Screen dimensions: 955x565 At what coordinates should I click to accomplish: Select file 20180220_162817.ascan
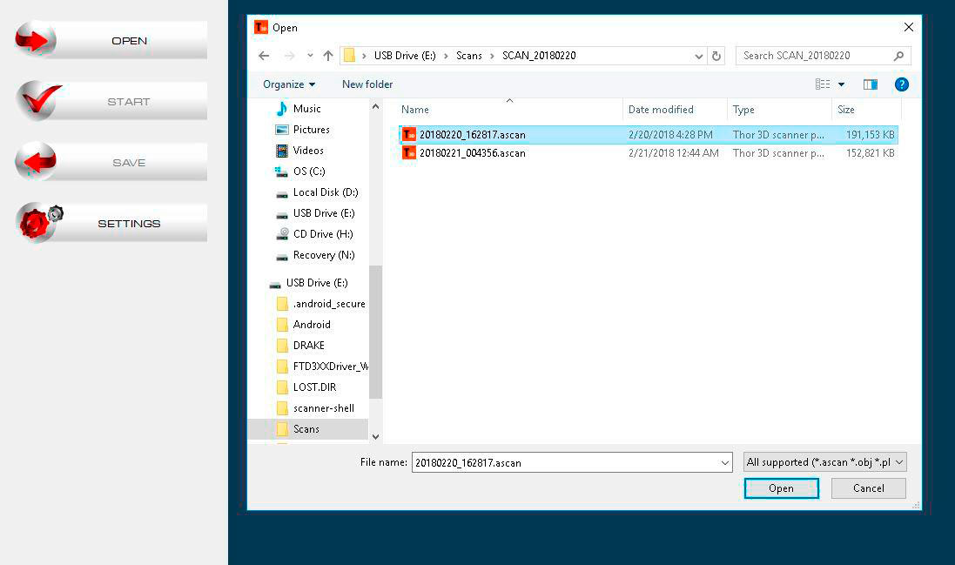648,135
